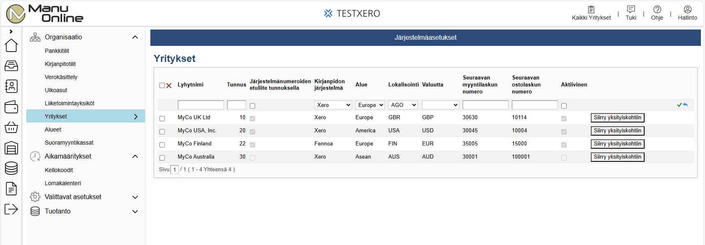
Task: Open the Home icon in the sidebar
Action: (x=11, y=45)
